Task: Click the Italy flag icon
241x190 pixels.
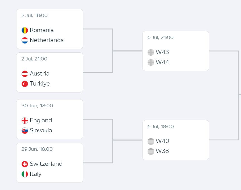Action: pos(25,174)
